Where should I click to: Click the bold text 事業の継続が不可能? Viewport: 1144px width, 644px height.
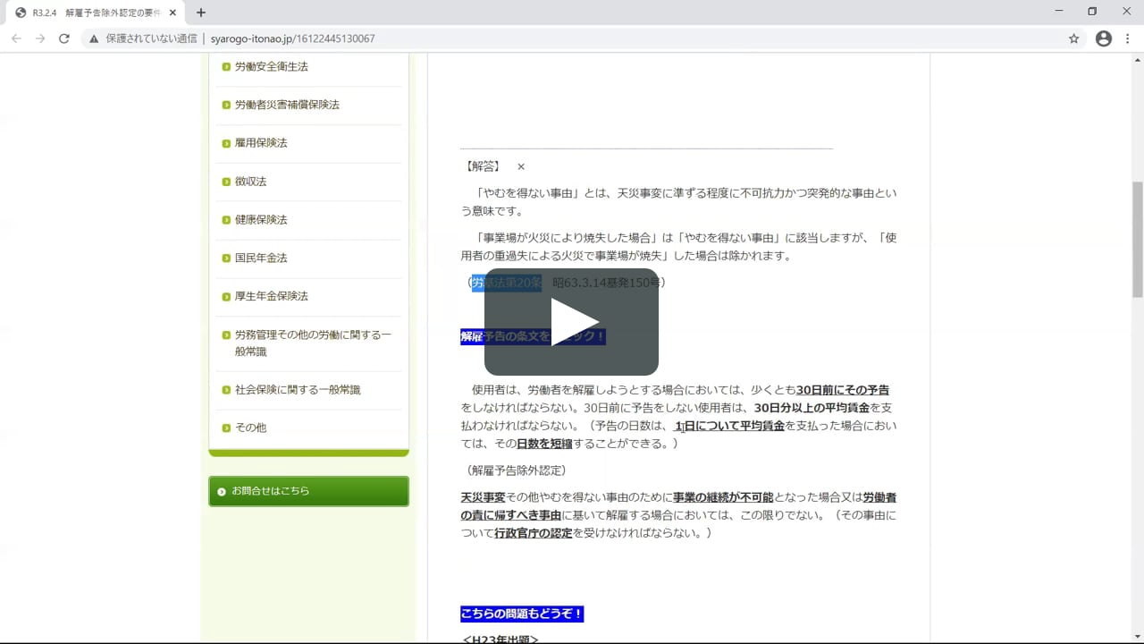click(x=723, y=497)
